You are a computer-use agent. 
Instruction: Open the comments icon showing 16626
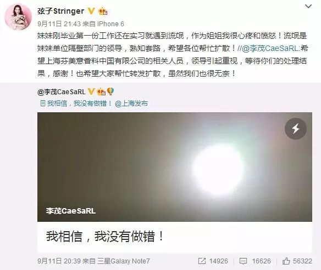tap(255, 261)
